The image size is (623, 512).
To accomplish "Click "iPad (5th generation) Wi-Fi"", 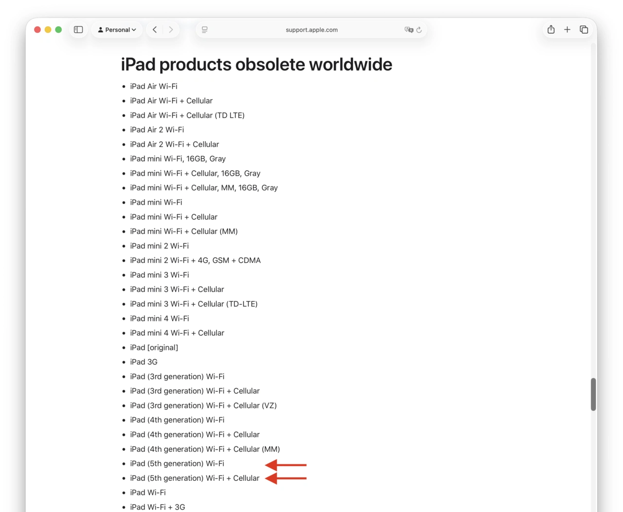I will click(177, 463).
